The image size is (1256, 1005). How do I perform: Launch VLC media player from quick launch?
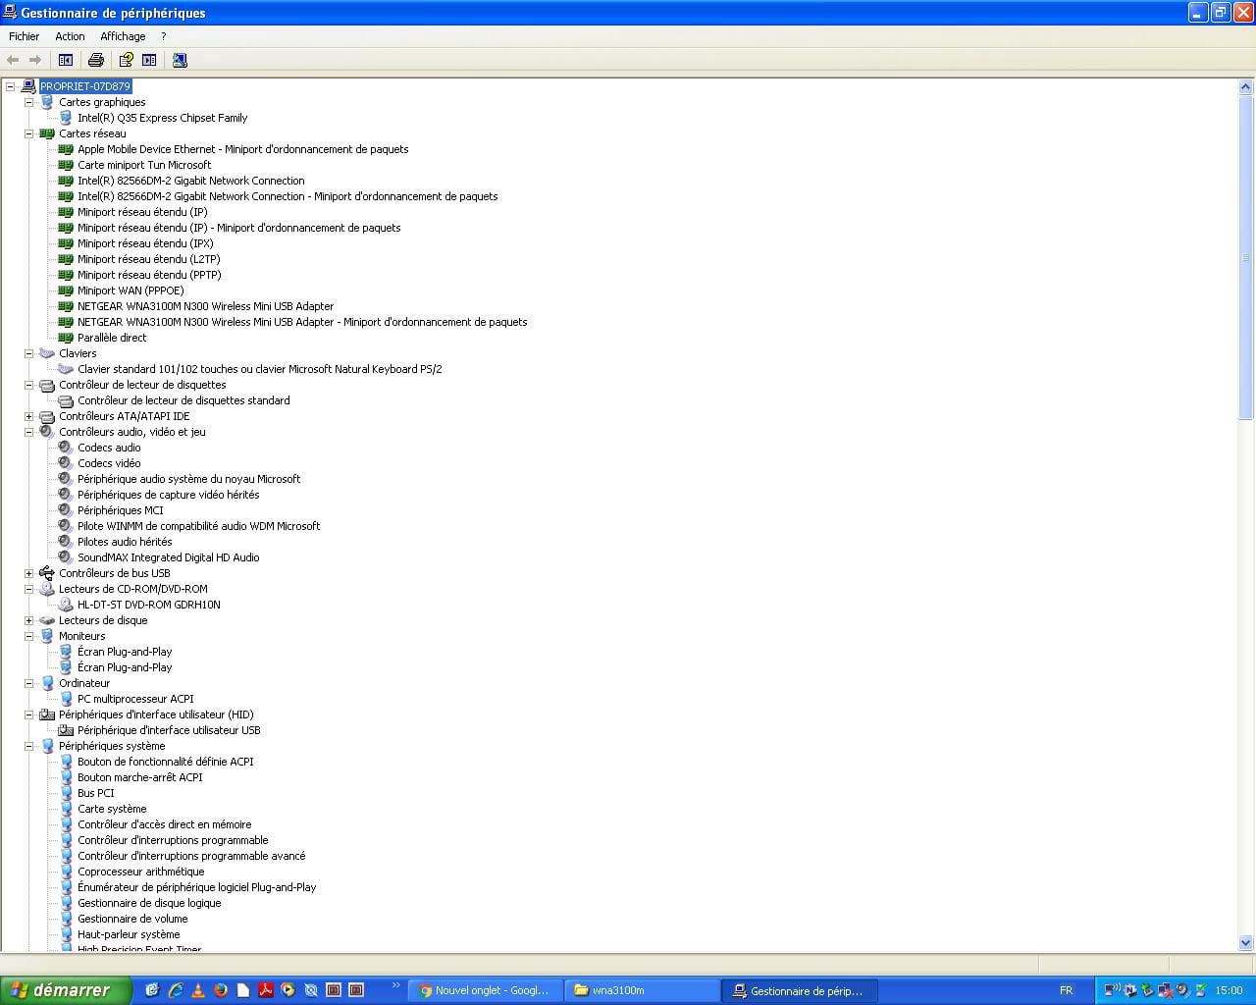(x=198, y=990)
